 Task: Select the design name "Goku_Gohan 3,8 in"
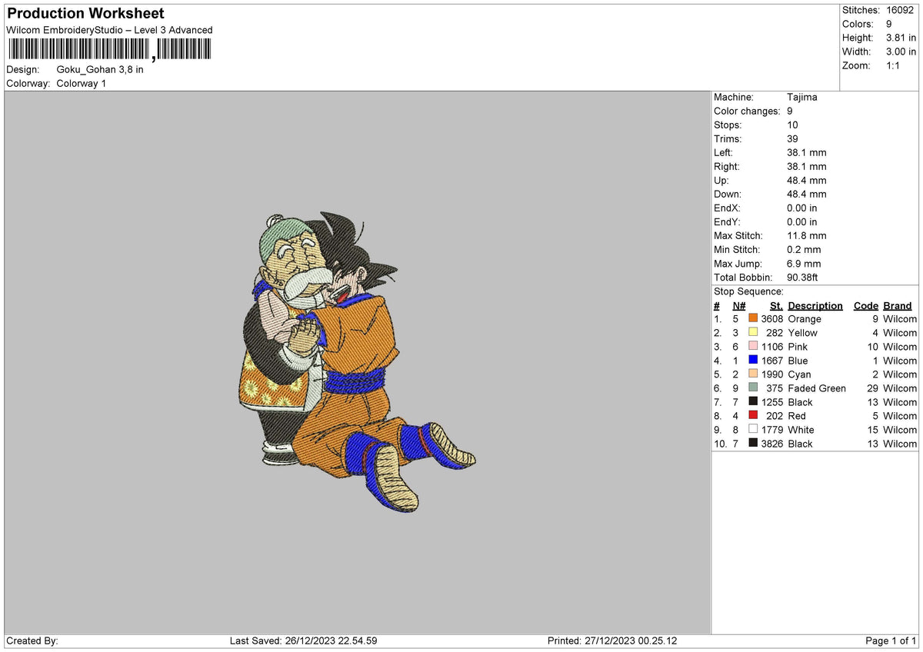[100, 69]
